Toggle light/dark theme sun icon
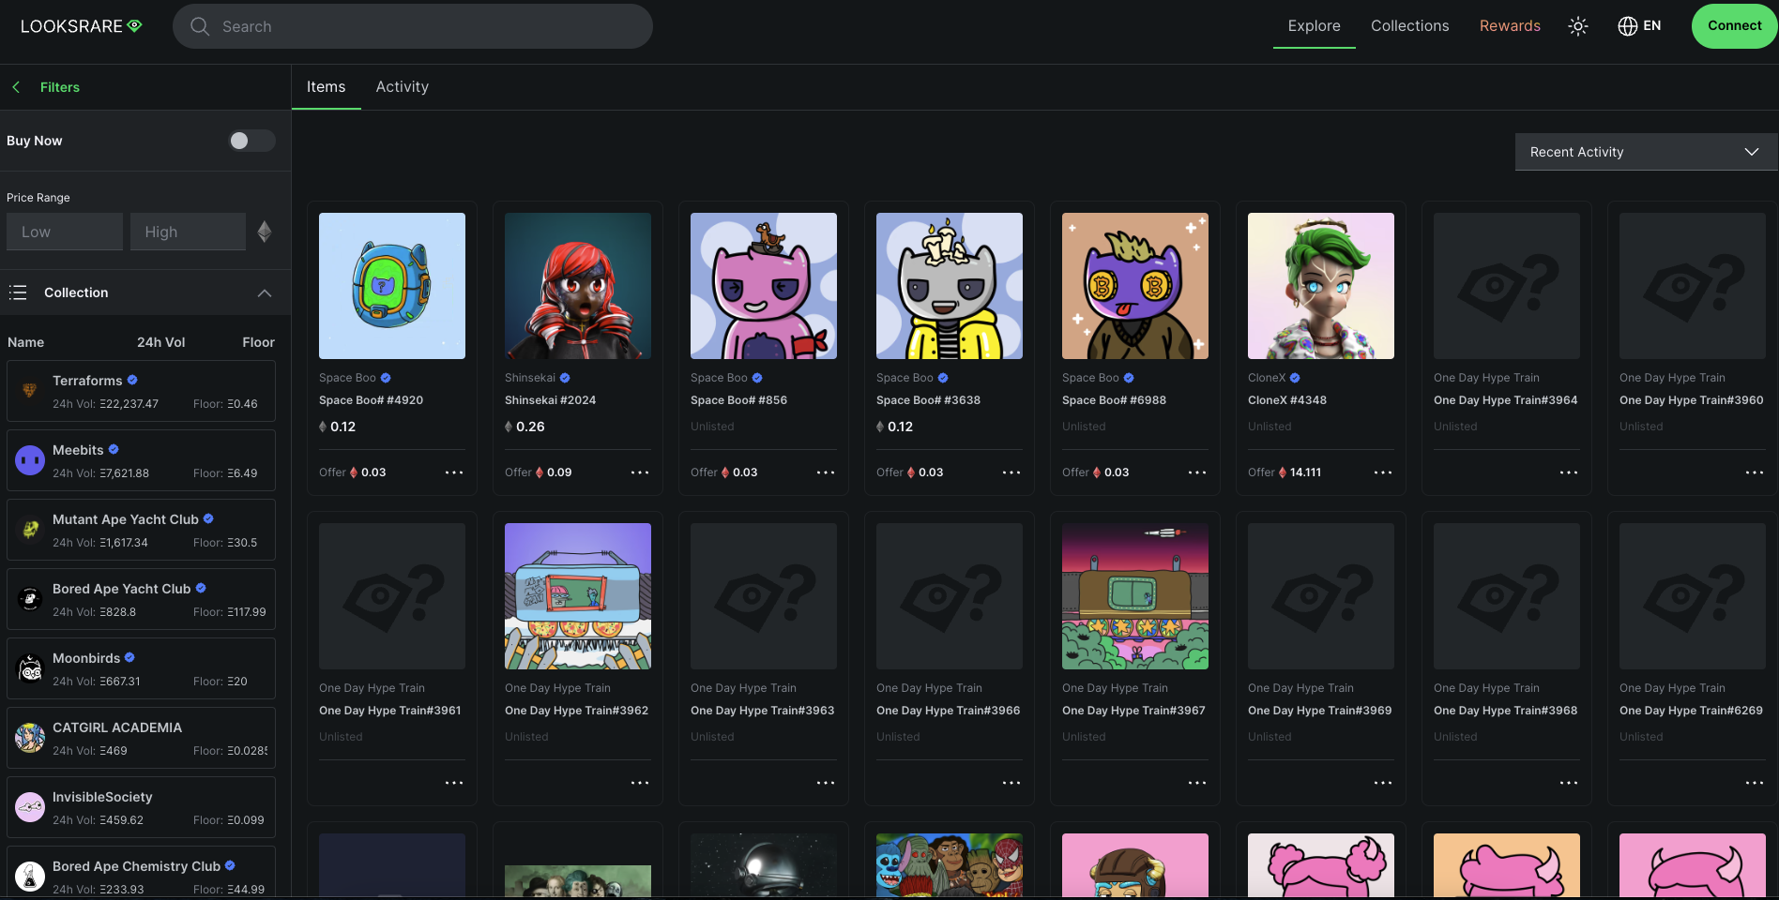The height and width of the screenshot is (900, 1779). (1578, 26)
